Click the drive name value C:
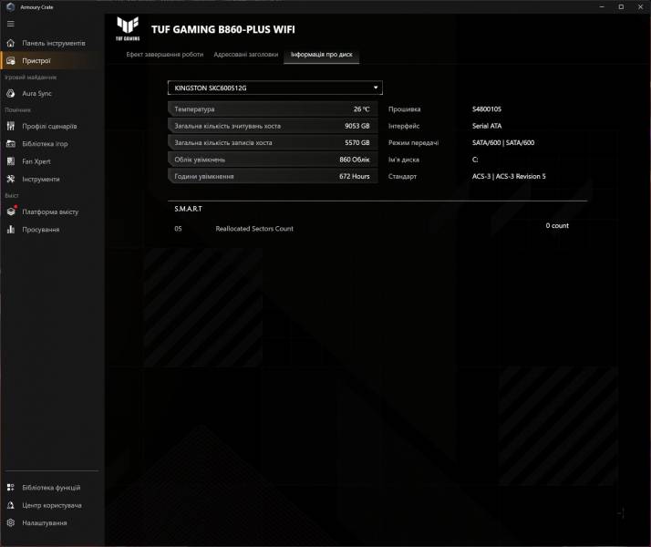 click(475, 160)
